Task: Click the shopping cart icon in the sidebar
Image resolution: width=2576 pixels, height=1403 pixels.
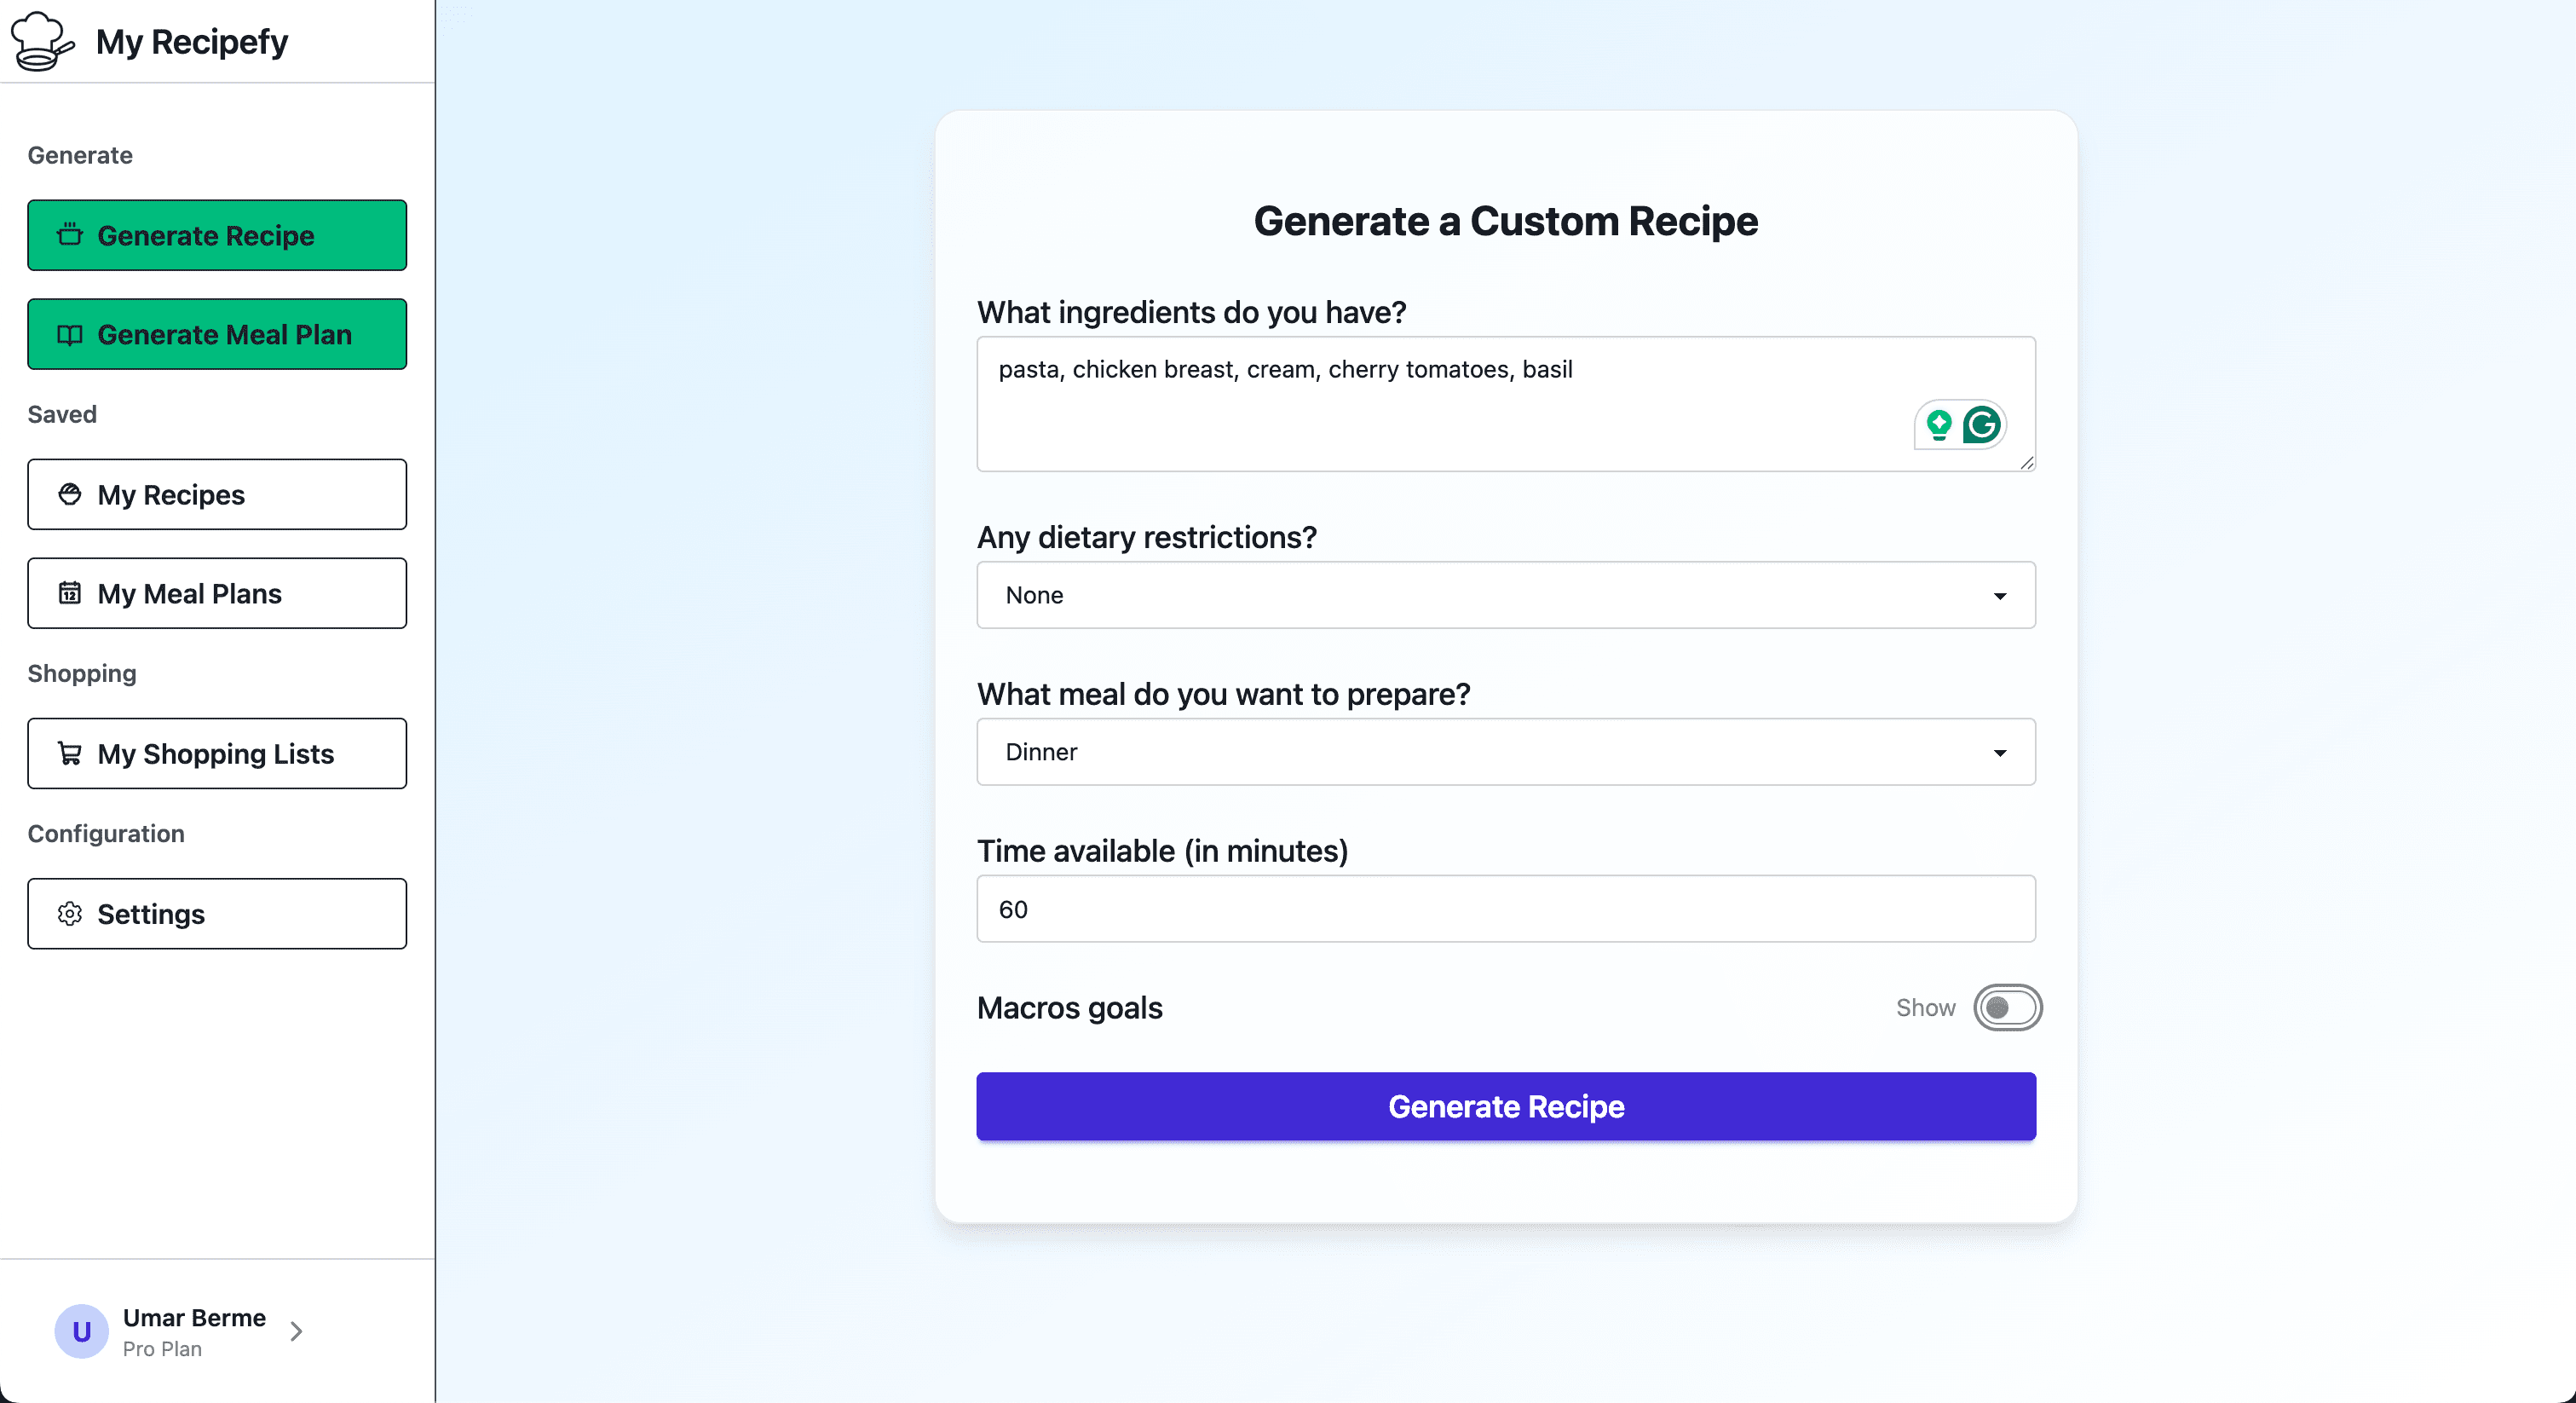Action: click(69, 753)
